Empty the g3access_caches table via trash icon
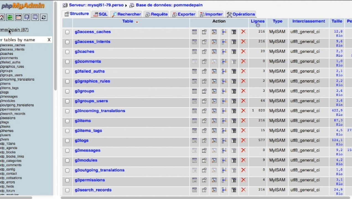This screenshot has width=352, height=199. [x=234, y=32]
